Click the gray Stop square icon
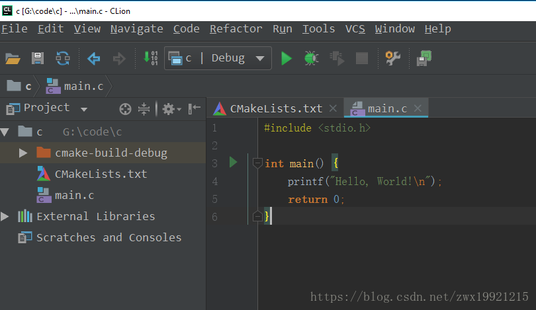 [362, 58]
